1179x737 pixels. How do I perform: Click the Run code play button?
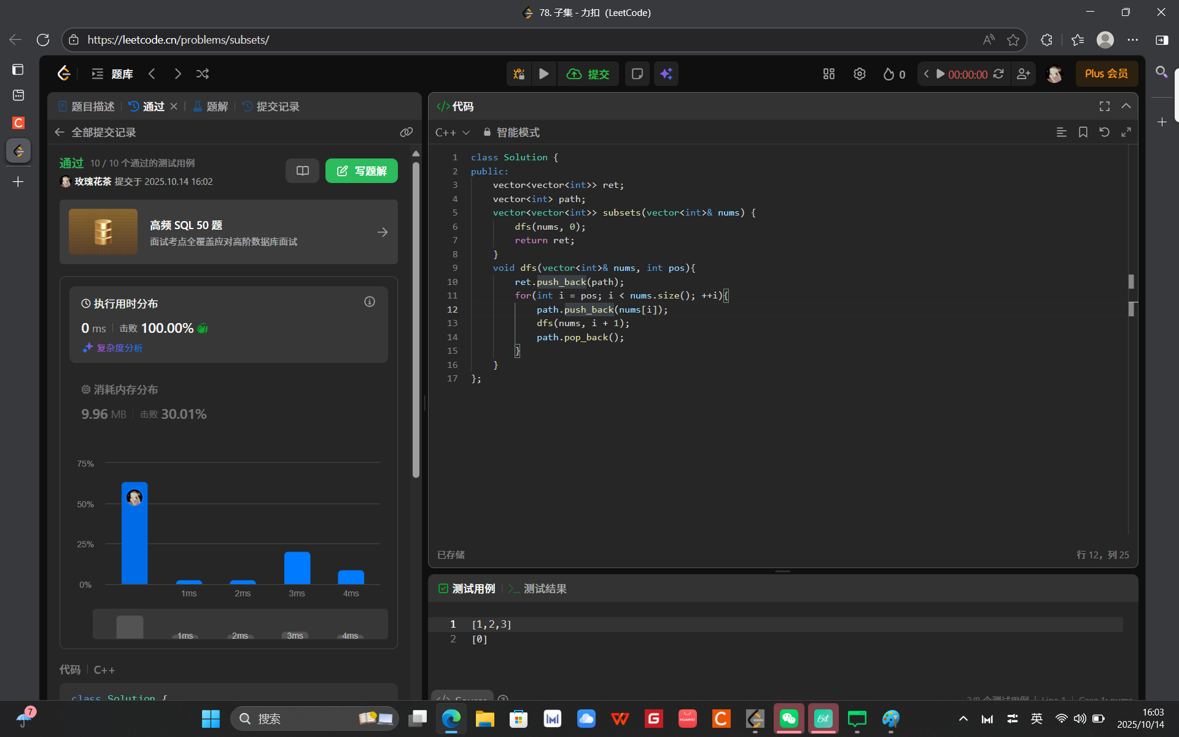coord(543,74)
